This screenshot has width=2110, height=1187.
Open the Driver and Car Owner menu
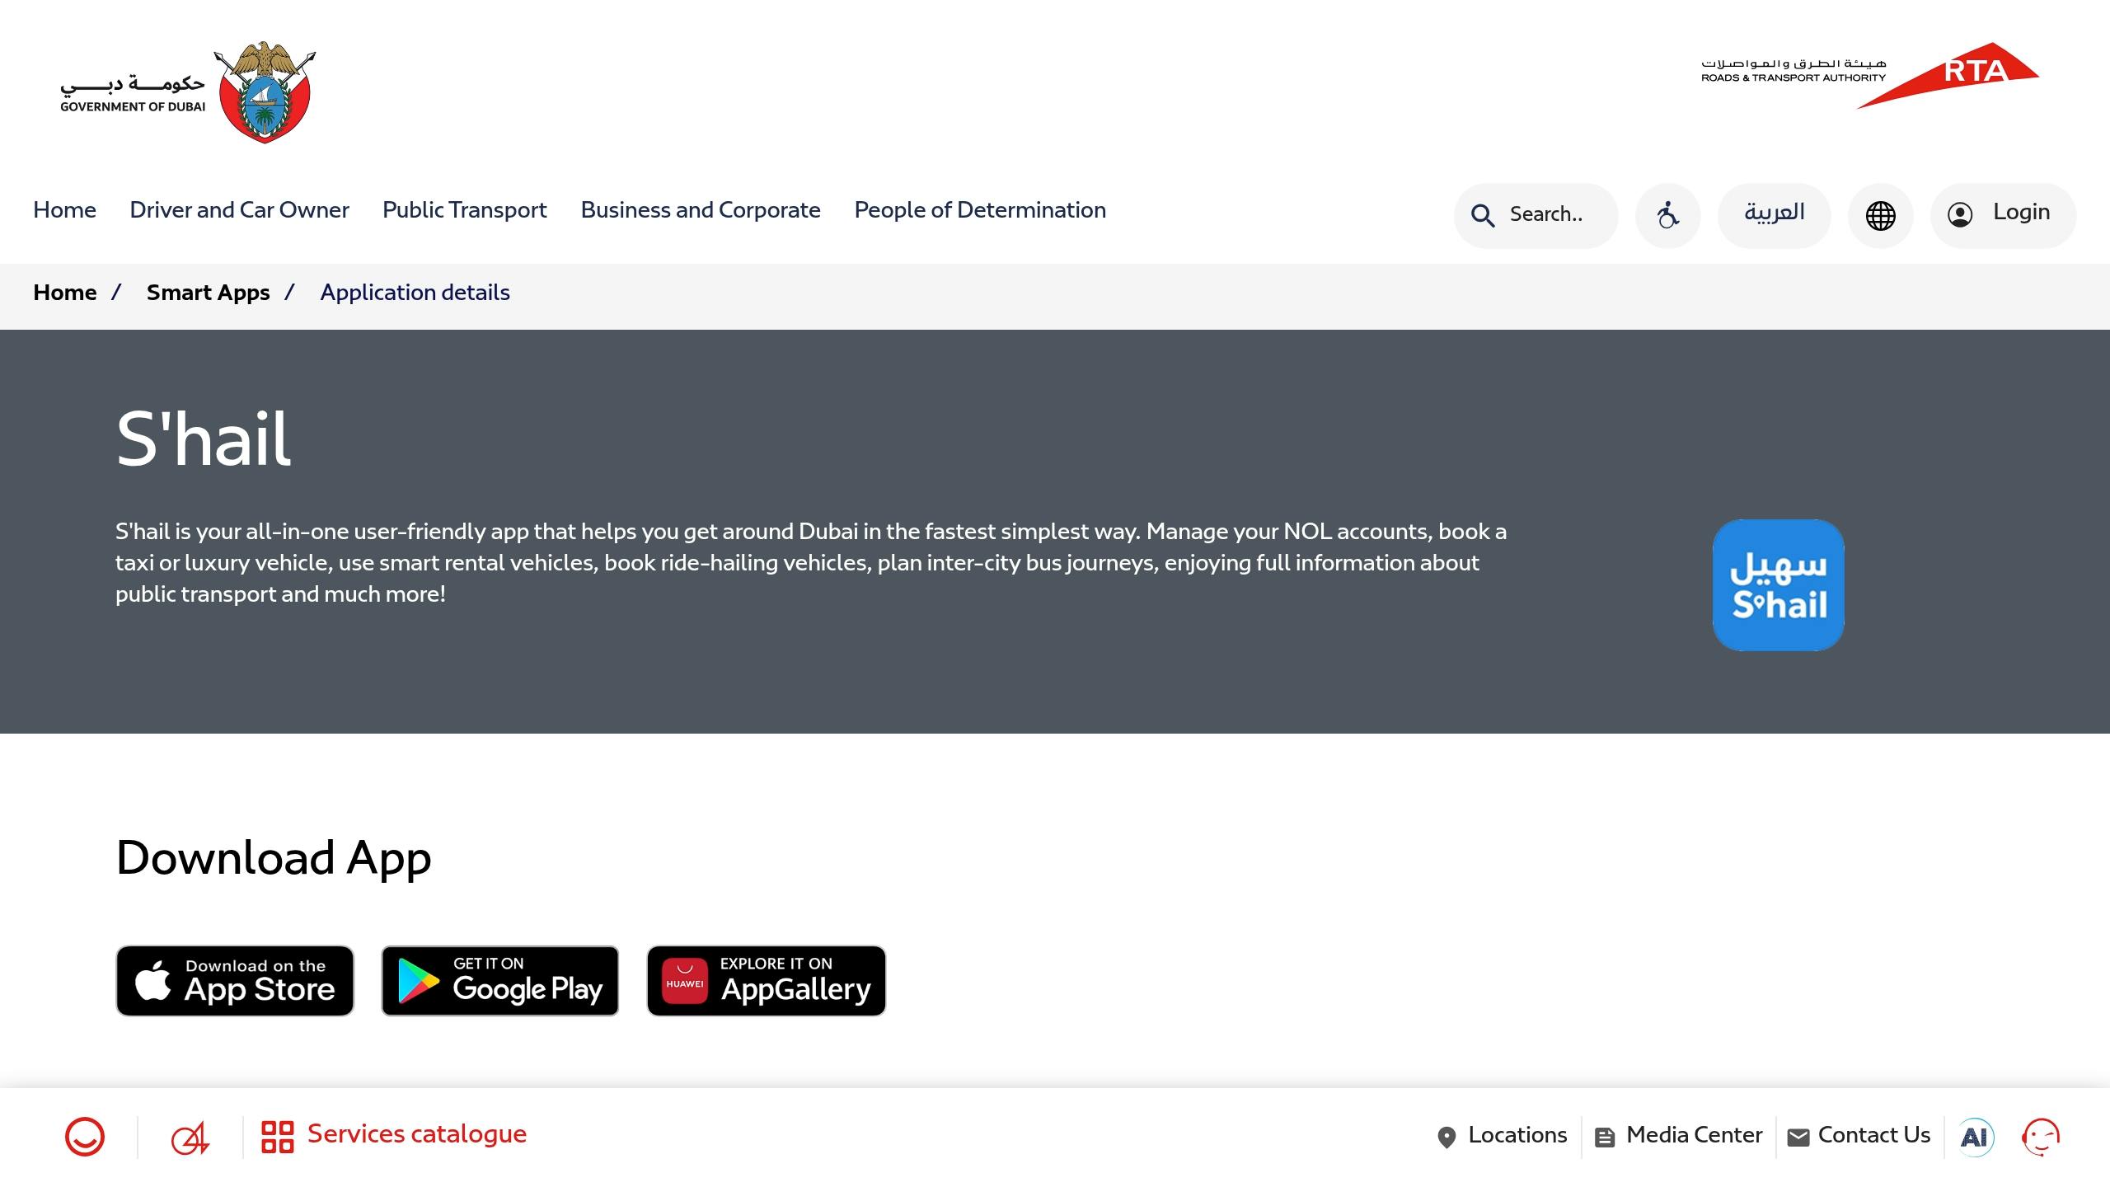pyautogui.click(x=239, y=210)
